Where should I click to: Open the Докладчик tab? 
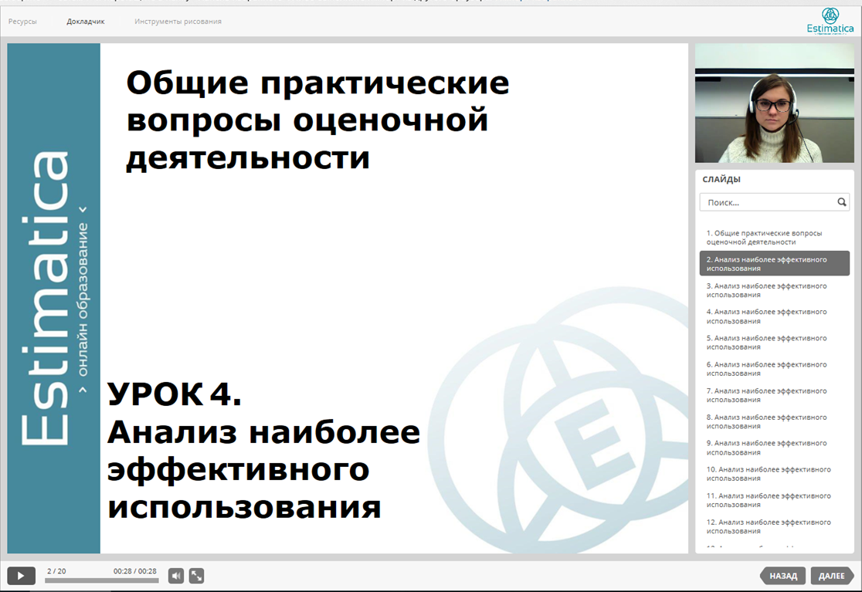pos(85,22)
